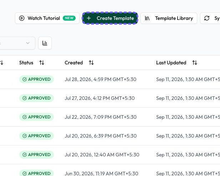Click the sync refresh icon
This screenshot has height=176, width=220.
(207, 18)
